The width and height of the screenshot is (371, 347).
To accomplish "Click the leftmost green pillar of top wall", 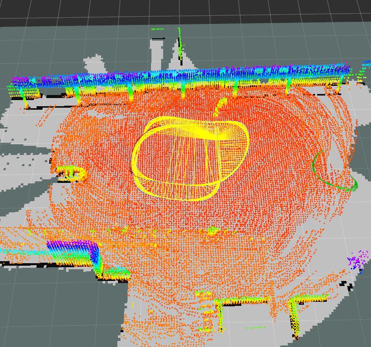I will 24,95.
